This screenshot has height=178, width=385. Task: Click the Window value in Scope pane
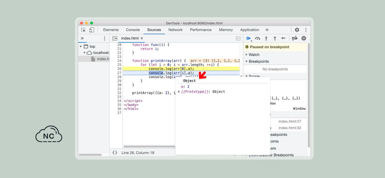pos(299,109)
